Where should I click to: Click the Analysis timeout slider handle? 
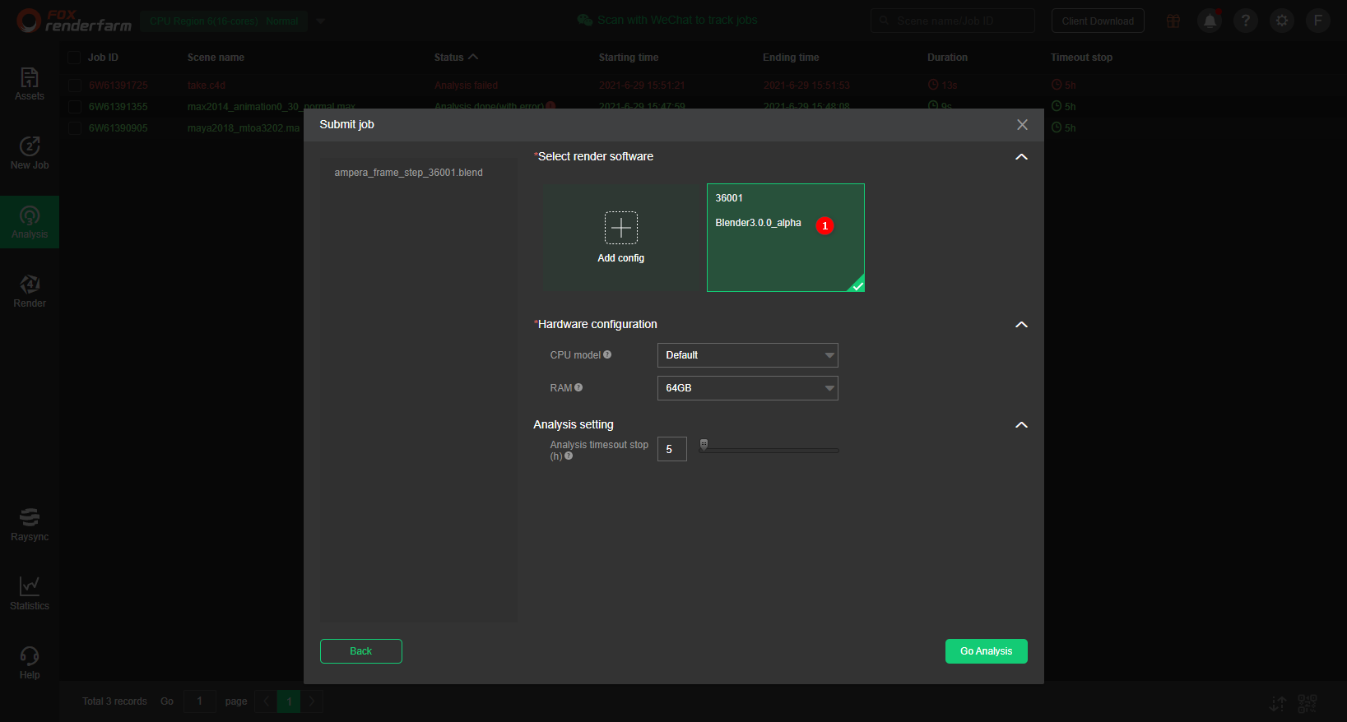pyautogui.click(x=704, y=445)
